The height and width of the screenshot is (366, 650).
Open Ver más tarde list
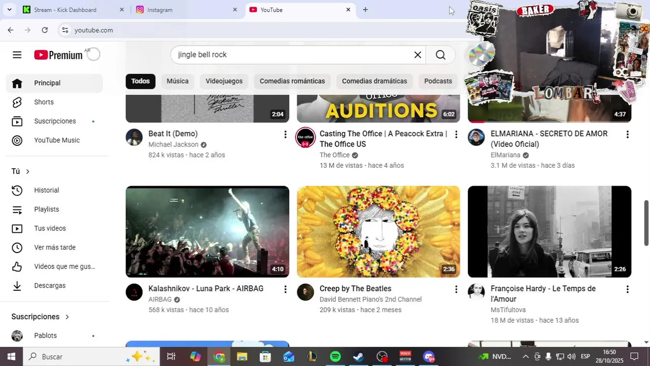(x=54, y=248)
